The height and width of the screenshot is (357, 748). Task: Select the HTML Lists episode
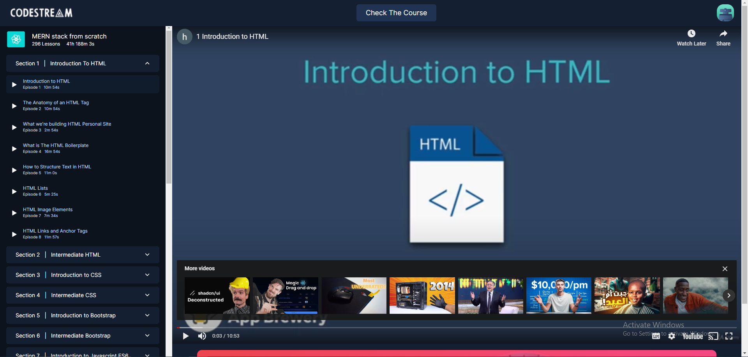[35, 188]
